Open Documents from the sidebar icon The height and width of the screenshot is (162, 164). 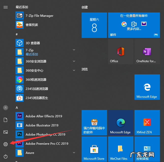click(x=6, y=120)
